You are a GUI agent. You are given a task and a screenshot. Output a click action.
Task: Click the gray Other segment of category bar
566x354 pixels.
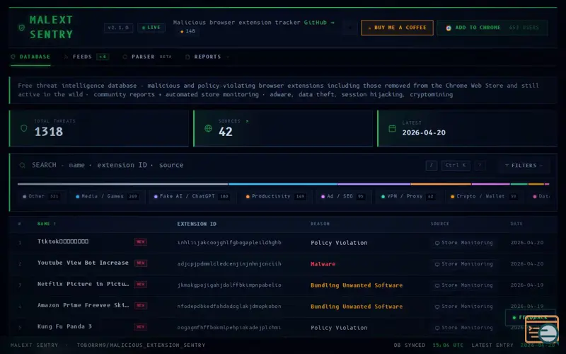click(x=122, y=184)
